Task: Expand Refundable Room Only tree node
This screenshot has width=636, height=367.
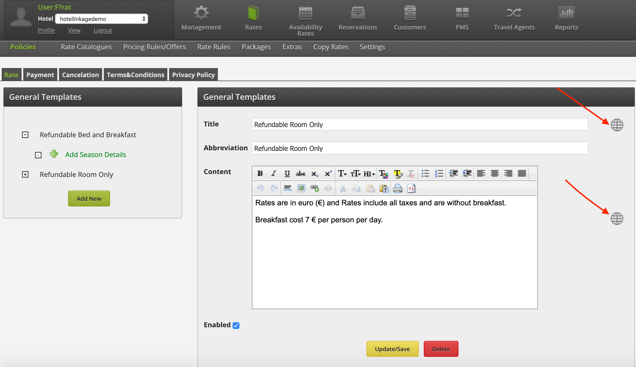Action: [x=25, y=174]
